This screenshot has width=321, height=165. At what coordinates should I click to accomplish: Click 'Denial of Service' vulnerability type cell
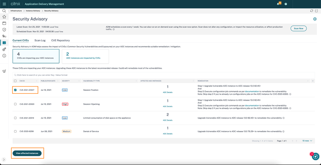click(x=91, y=131)
